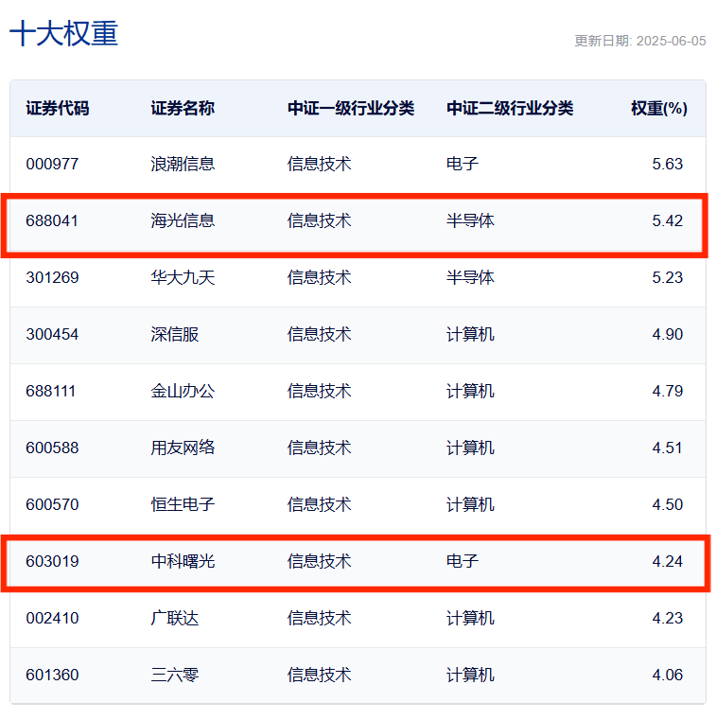Screen dimensions: 716x720
Task: Click the 深信服 stock name
Action: (x=175, y=334)
